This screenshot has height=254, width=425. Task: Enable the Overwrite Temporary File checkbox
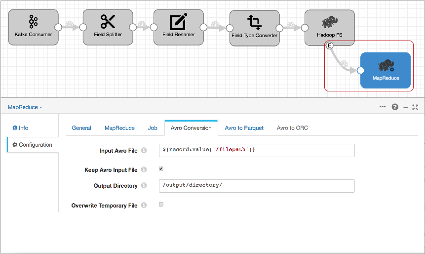click(x=161, y=205)
